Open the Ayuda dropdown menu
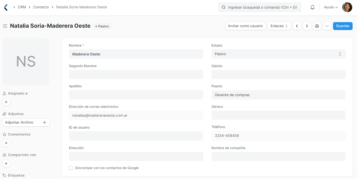The width and height of the screenshot is (357, 179). [x=331, y=7]
